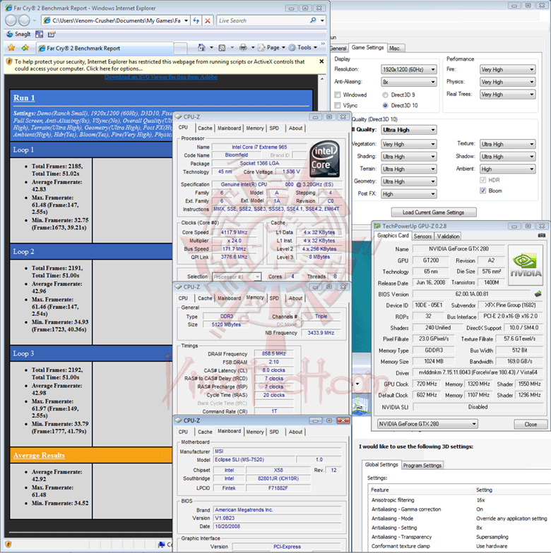Select the Antialiasing - Mode settings row
The height and width of the screenshot is (553, 551).
click(x=461, y=518)
